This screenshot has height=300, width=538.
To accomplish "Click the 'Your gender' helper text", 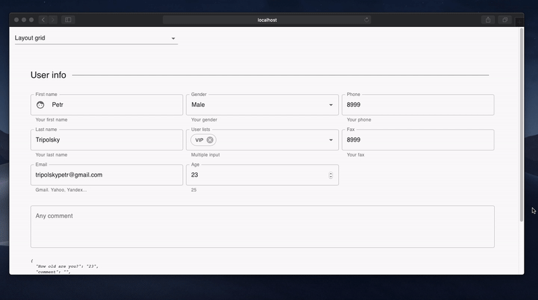I will coord(204,120).
